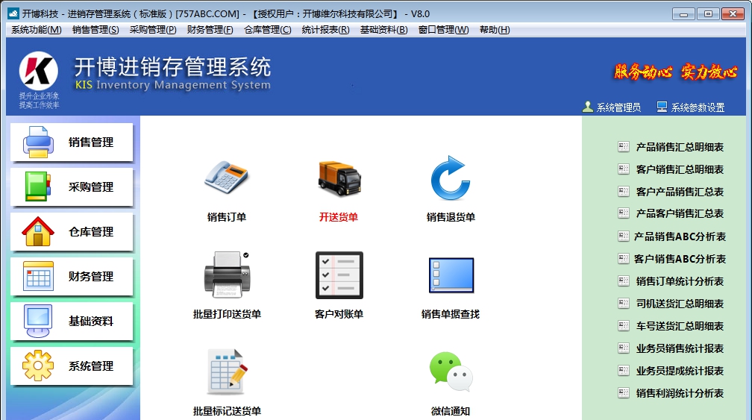The height and width of the screenshot is (420, 752).
Task: Open the 基础资料(B) menu
Action: point(383,30)
